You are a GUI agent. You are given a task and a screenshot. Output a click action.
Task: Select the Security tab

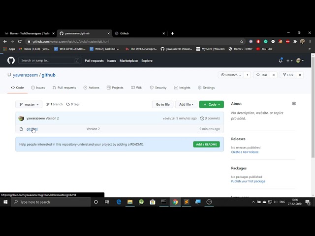tap(158, 88)
